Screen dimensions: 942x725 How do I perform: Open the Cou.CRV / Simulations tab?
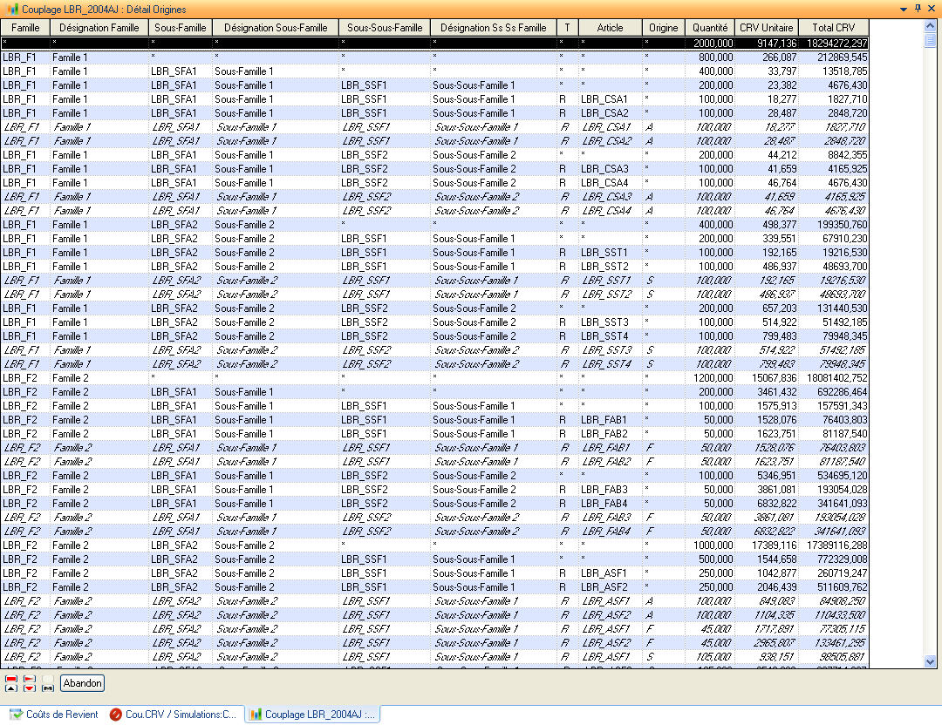[x=181, y=715]
